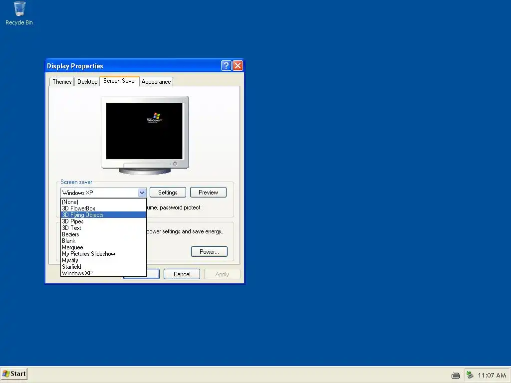Choose Starfield screen saver

pyautogui.click(x=103, y=267)
